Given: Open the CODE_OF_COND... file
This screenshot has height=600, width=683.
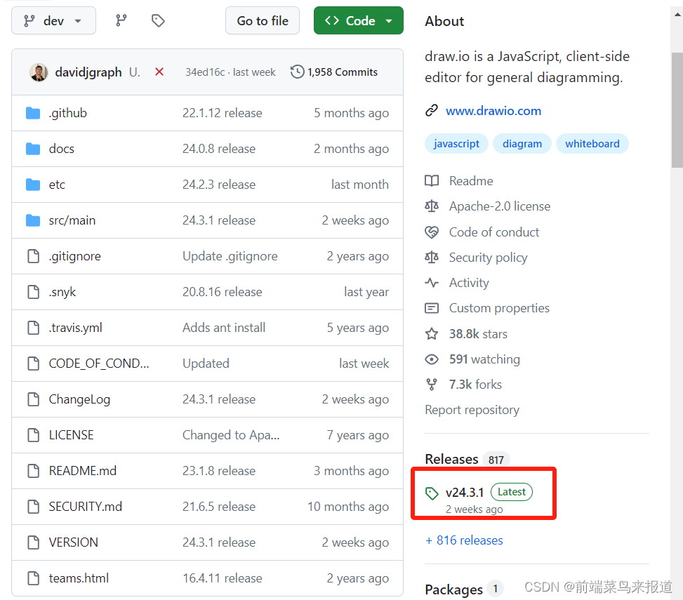Looking at the screenshot, I should click(x=99, y=363).
